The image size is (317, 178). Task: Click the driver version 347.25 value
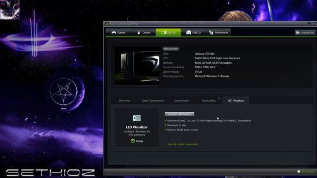coord(198,72)
